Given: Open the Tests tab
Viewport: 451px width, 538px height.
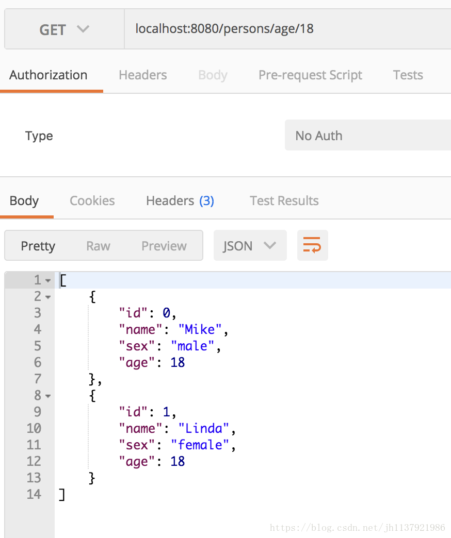Looking at the screenshot, I should pos(408,75).
